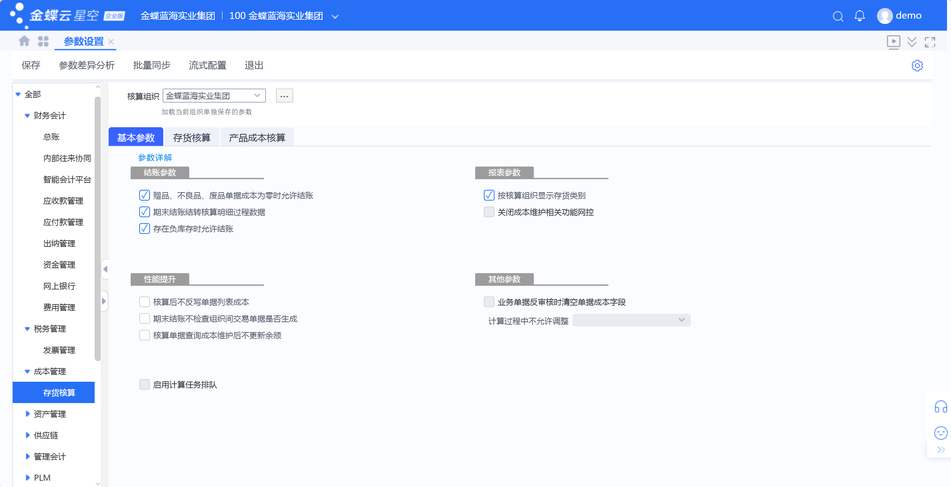The image size is (951, 487).
Task: Click the double-chevron tabs list icon
Action: tap(912, 42)
